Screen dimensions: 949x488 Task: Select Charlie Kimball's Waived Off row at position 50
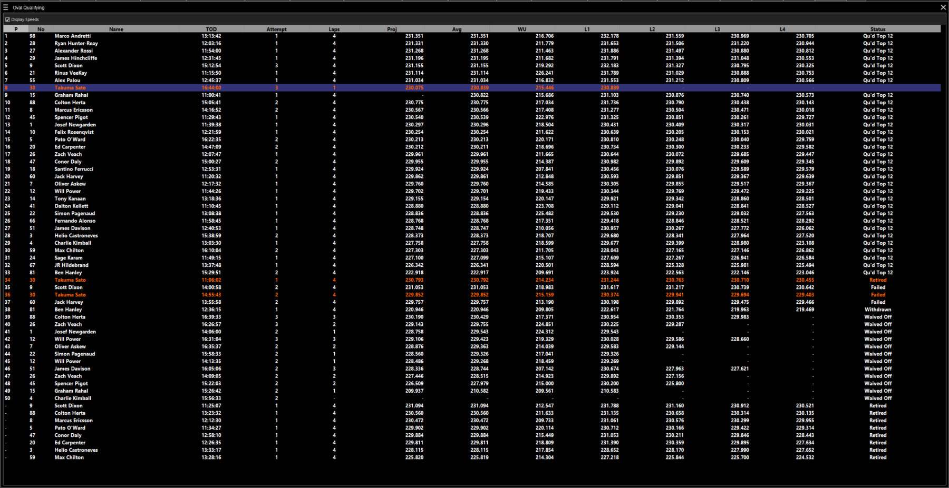coord(73,399)
